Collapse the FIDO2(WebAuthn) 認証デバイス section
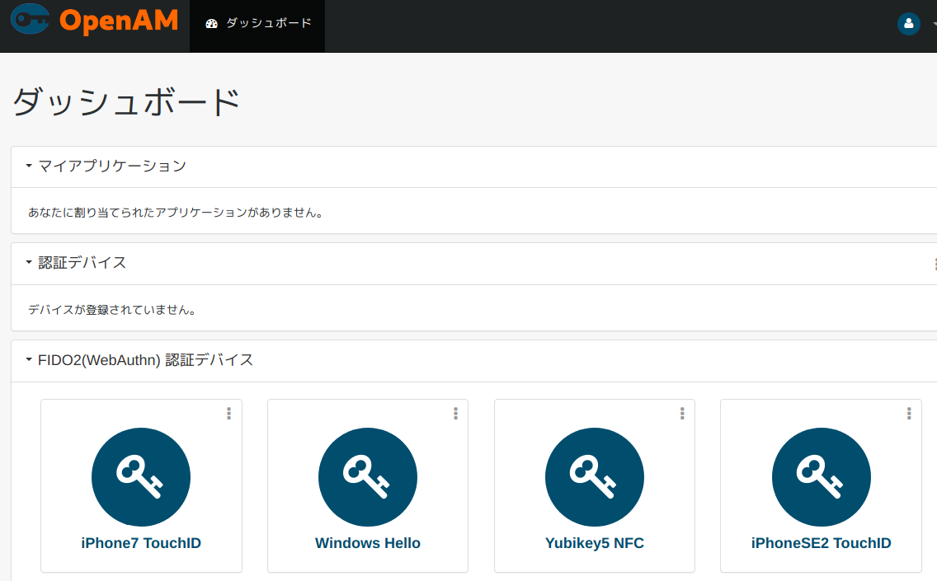937x581 pixels. pyautogui.click(x=27, y=360)
